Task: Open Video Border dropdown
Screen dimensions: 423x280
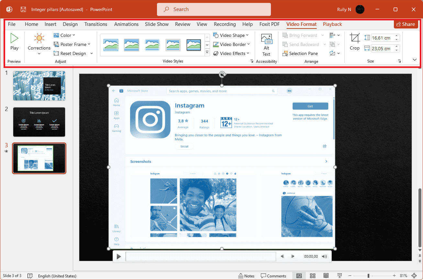Action: click(232, 44)
